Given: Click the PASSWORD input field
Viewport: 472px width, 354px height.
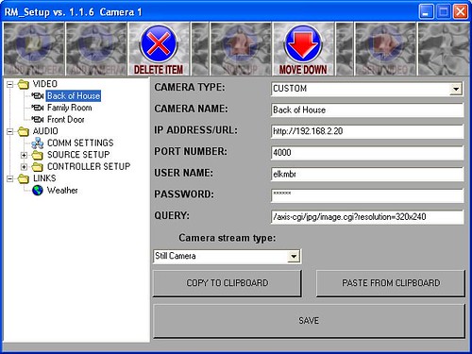Looking at the screenshot, I should (367, 195).
